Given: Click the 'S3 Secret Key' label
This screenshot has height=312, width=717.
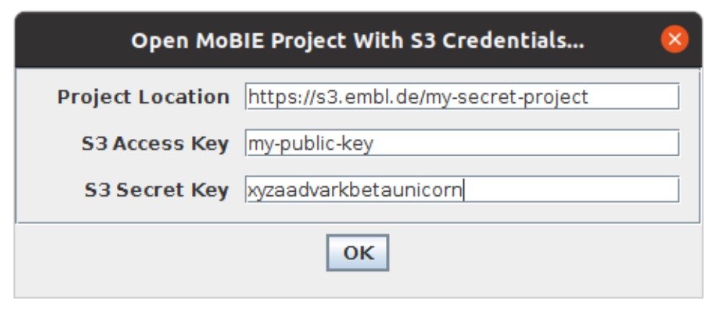Looking at the screenshot, I should coord(157,190).
